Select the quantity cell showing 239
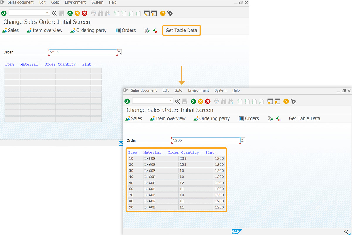 pos(196,159)
